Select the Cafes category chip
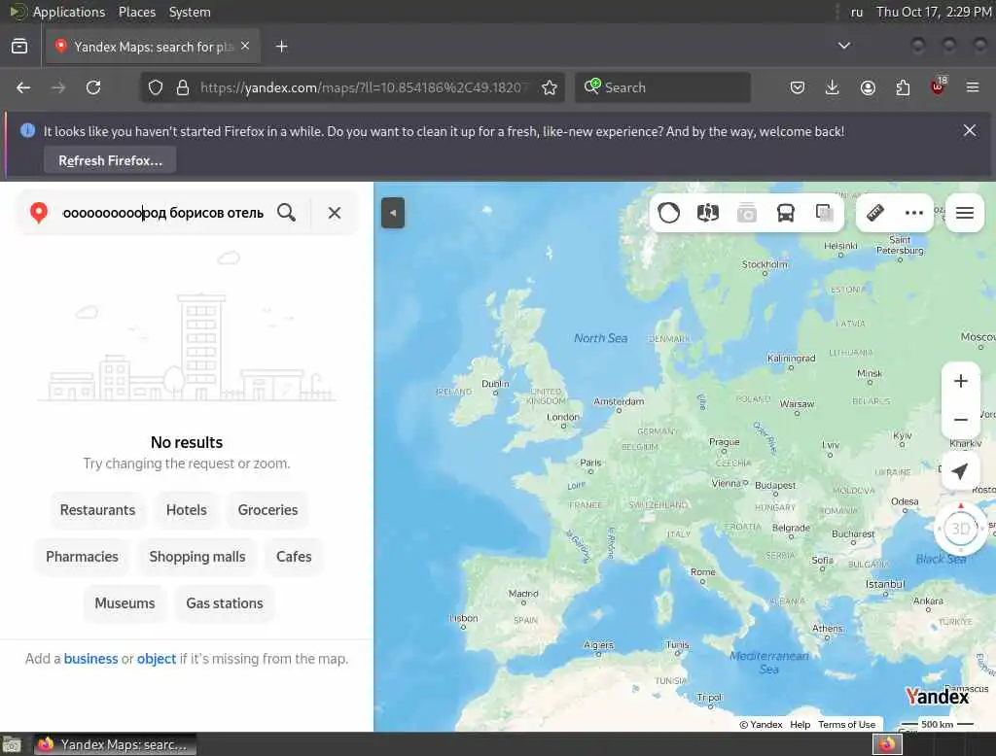Image resolution: width=996 pixels, height=756 pixels. click(x=294, y=557)
